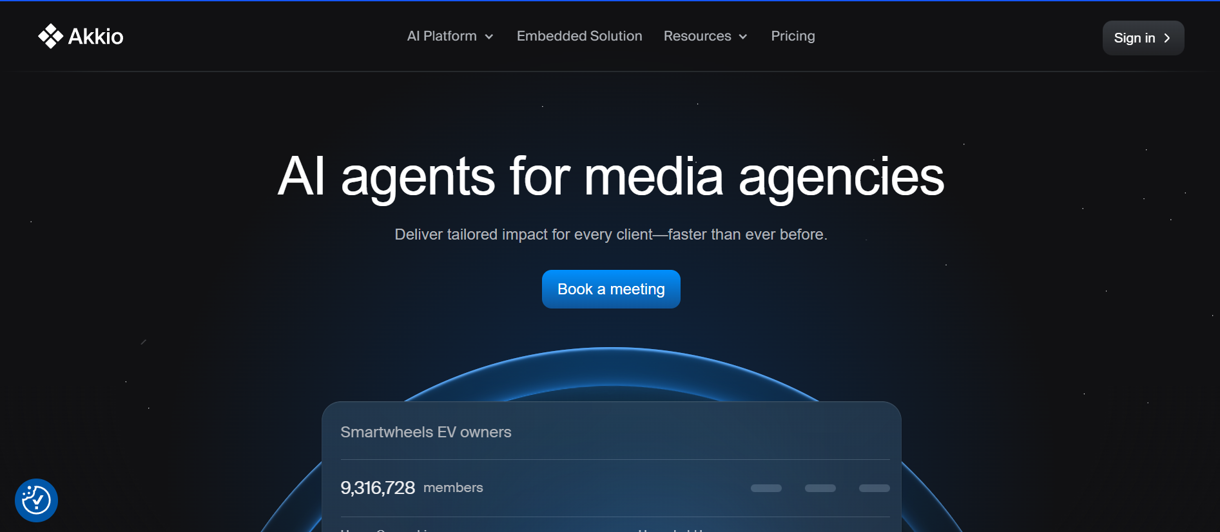
Task: Click the arrow icon inside Sign in
Action: (x=1167, y=38)
